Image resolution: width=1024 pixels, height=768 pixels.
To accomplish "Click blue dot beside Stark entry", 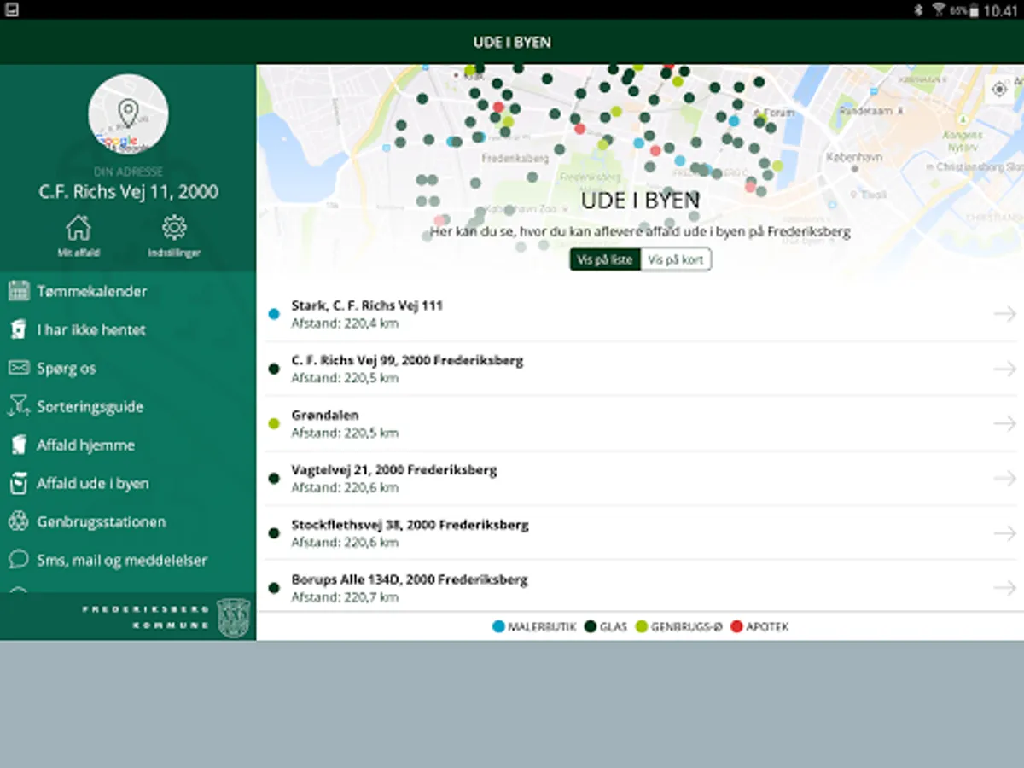I will (x=274, y=314).
